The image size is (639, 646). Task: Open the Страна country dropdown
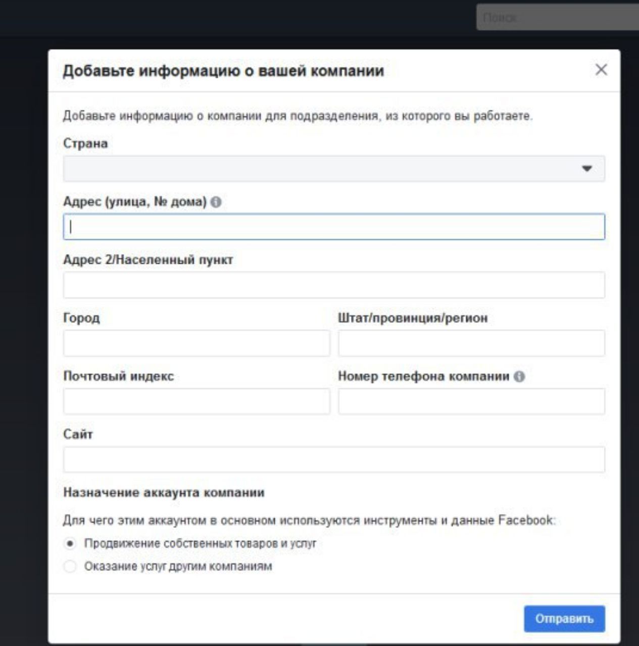334,169
